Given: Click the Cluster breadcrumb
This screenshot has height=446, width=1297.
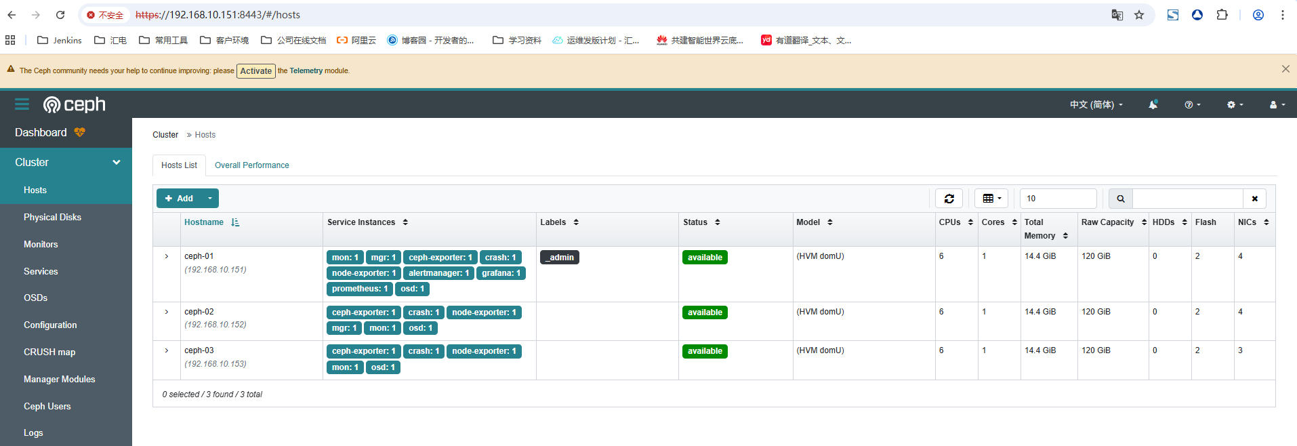Looking at the screenshot, I should [x=165, y=135].
